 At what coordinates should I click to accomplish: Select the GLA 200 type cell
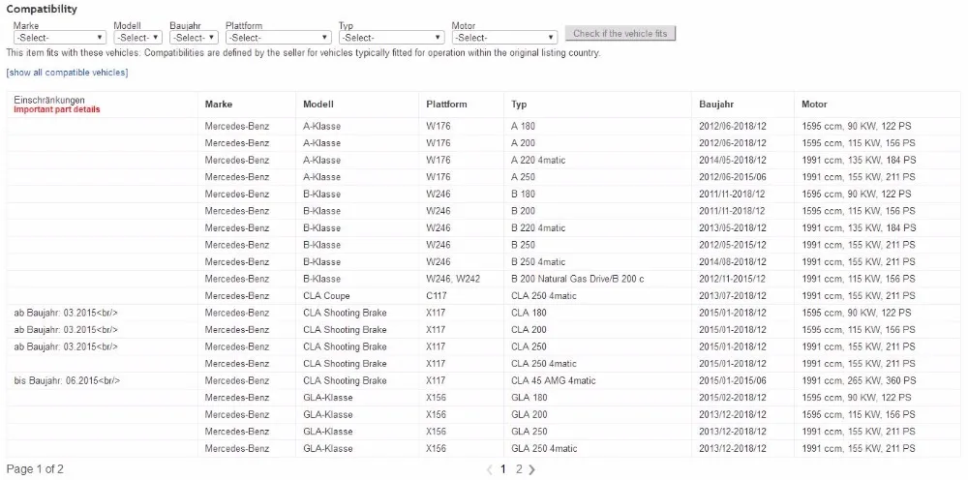tap(529, 414)
